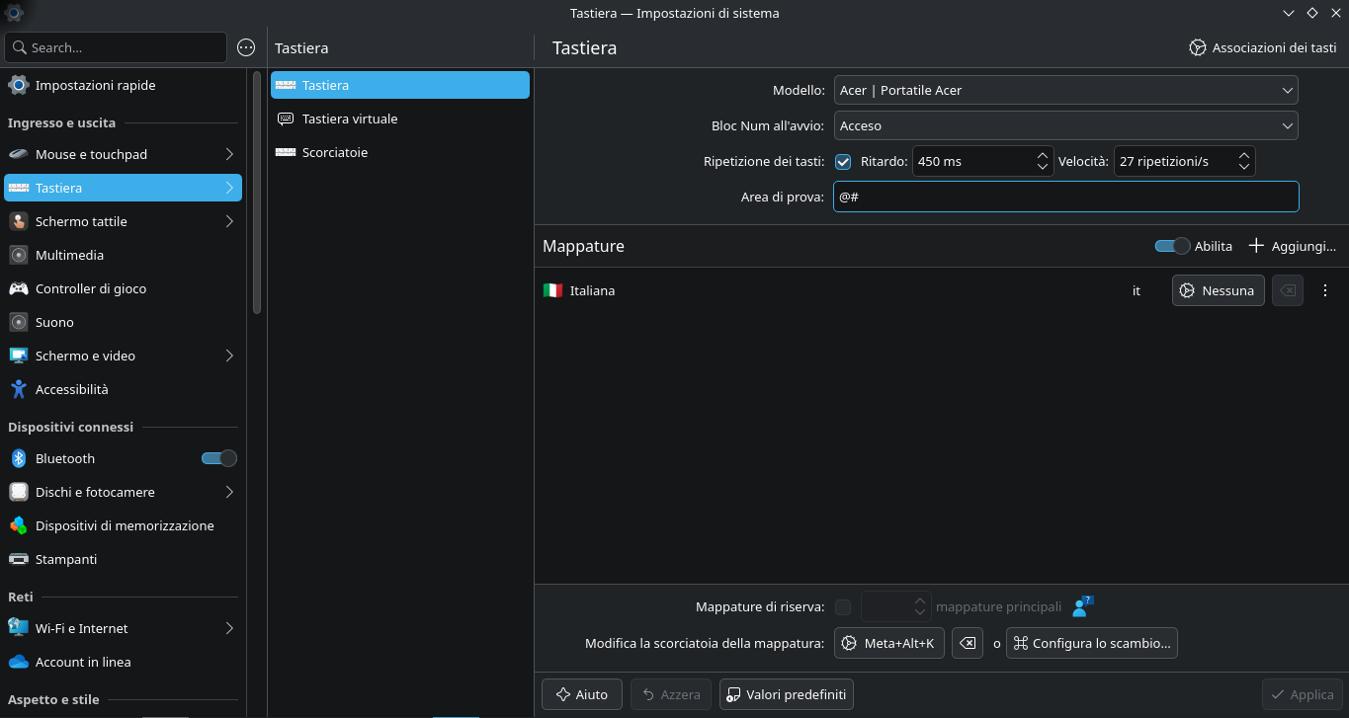
Task: Click the three-dot options icon for Italiana
Action: pos(1325,290)
